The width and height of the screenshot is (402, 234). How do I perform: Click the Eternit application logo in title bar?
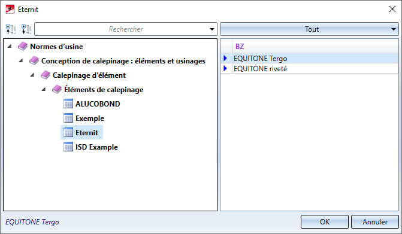[x=10, y=9]
